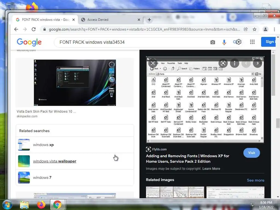Click the Sign in button
280x210 pixels.
pos(269,42)
